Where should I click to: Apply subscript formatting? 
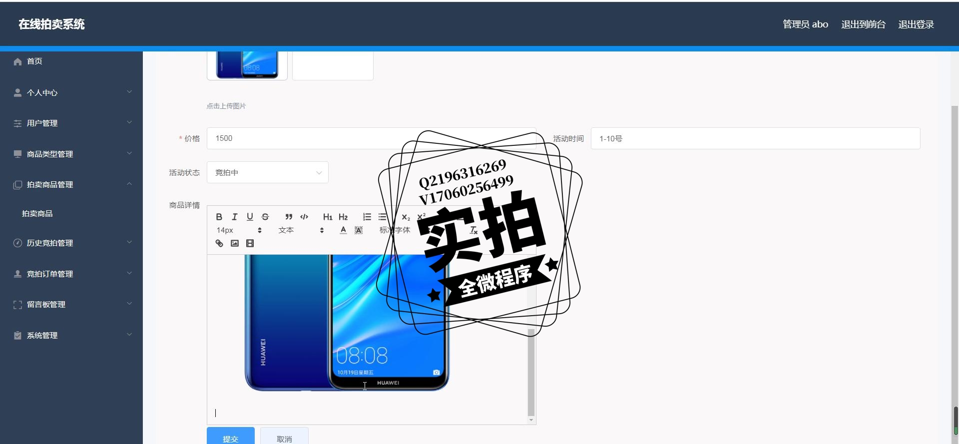[406, 217]
